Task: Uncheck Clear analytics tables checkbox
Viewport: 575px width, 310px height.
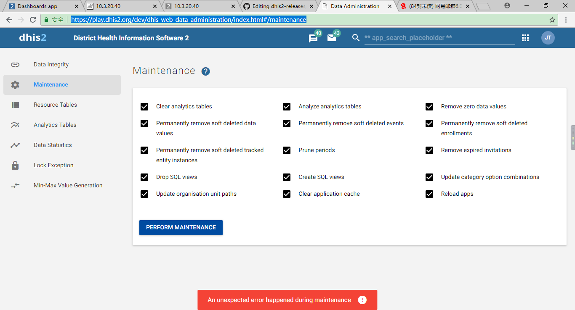Action: click(144, 107)
